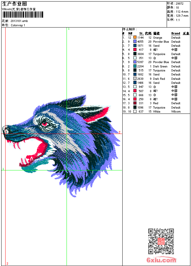Click the White swatch beside 637
This screenshot has width=191, height=266.
coord(135,111)
